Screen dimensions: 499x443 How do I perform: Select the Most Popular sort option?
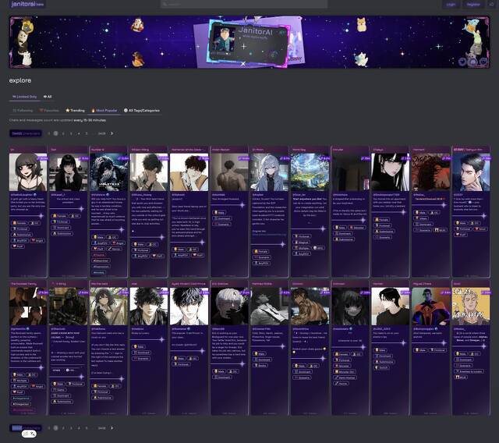click(x=105, y=110)
